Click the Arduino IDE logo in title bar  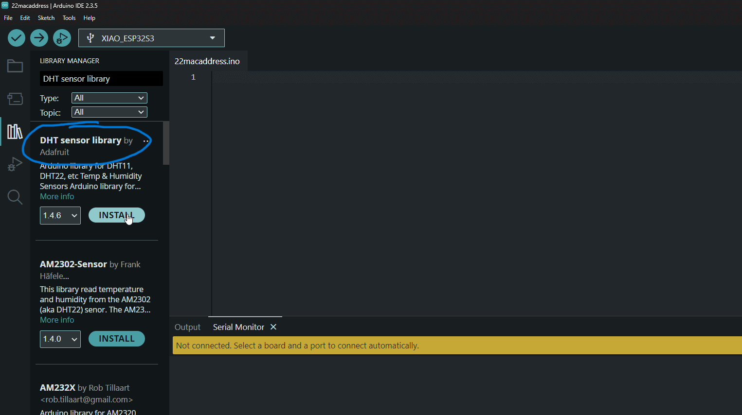[x=5, y=5]
